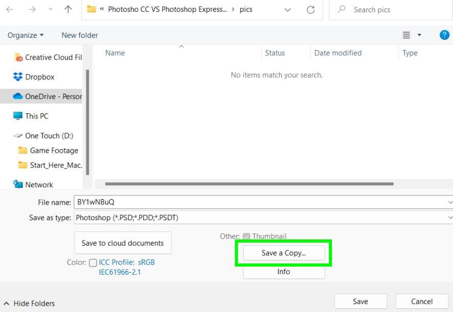Screen dimensions: 453x312
Task: Sort files by Status column
Action: pyautogui.click(x=275, y=53)
